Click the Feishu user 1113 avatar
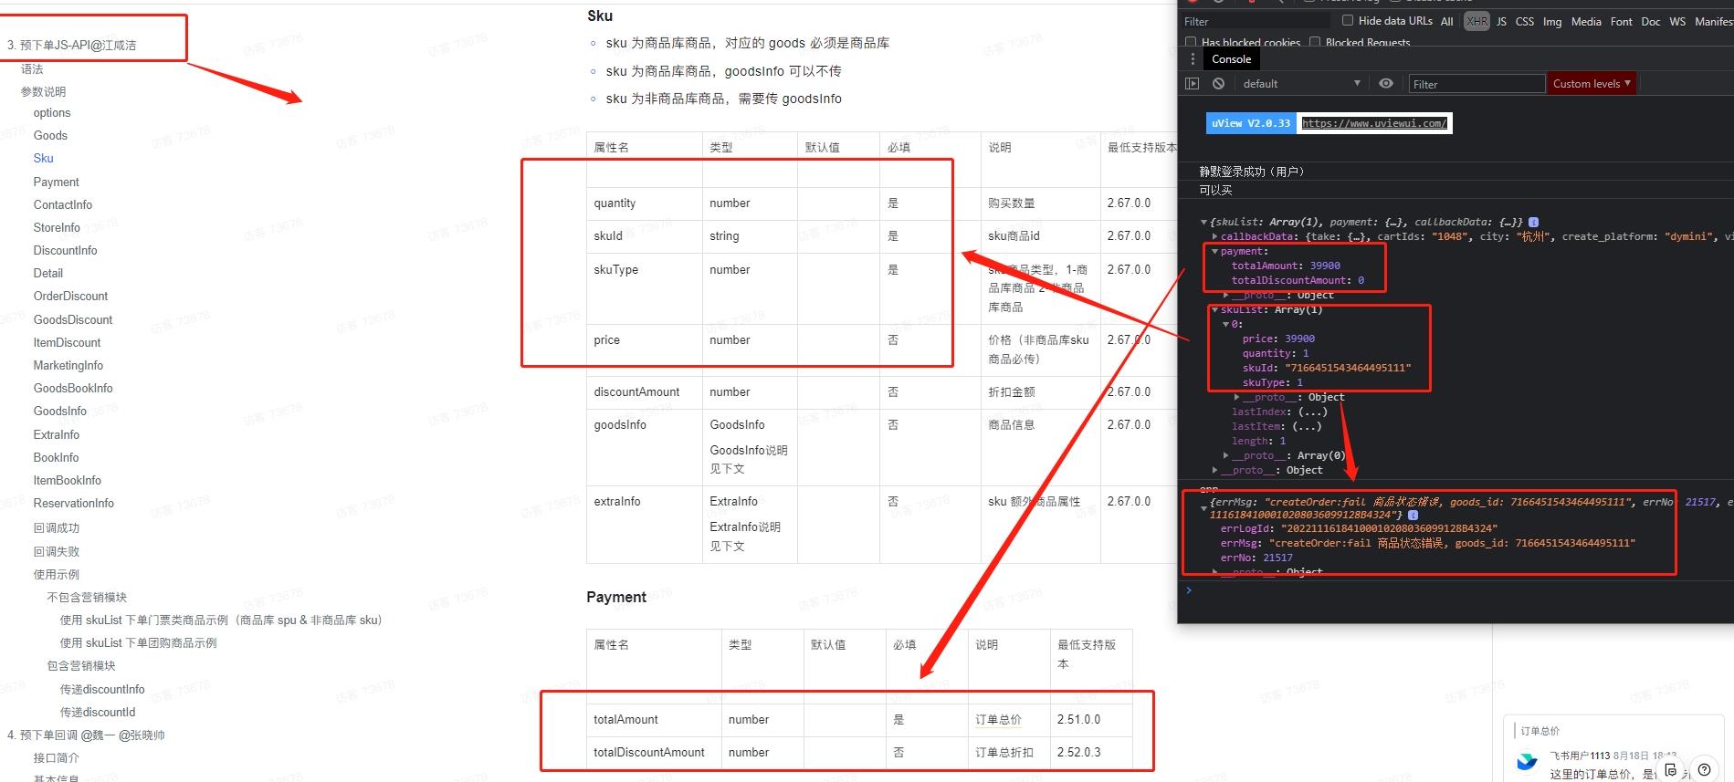Image resolution: width=1734 pixels, height=782 pixels. click(1527, 762)
